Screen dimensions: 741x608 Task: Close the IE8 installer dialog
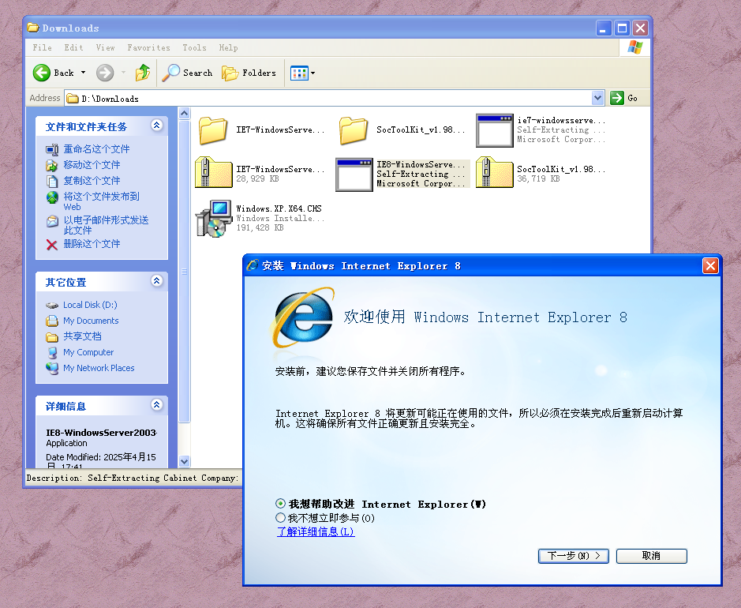click(x=710, y=266)
